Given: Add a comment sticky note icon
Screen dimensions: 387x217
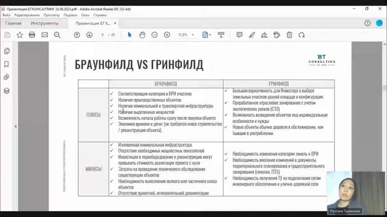Looking at the screenshot, I should click(239, 35).
